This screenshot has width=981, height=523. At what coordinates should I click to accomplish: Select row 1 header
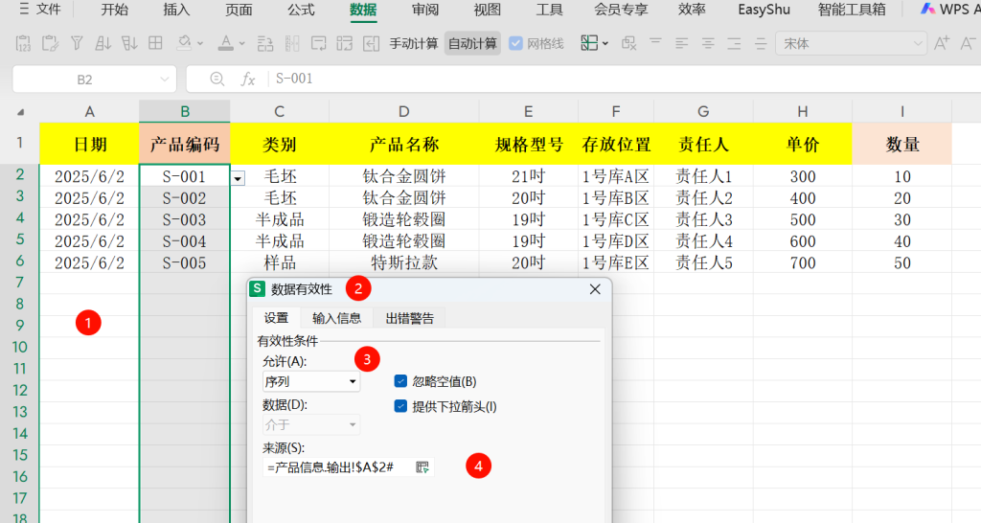pyautogui.click(x=20, y=144)
